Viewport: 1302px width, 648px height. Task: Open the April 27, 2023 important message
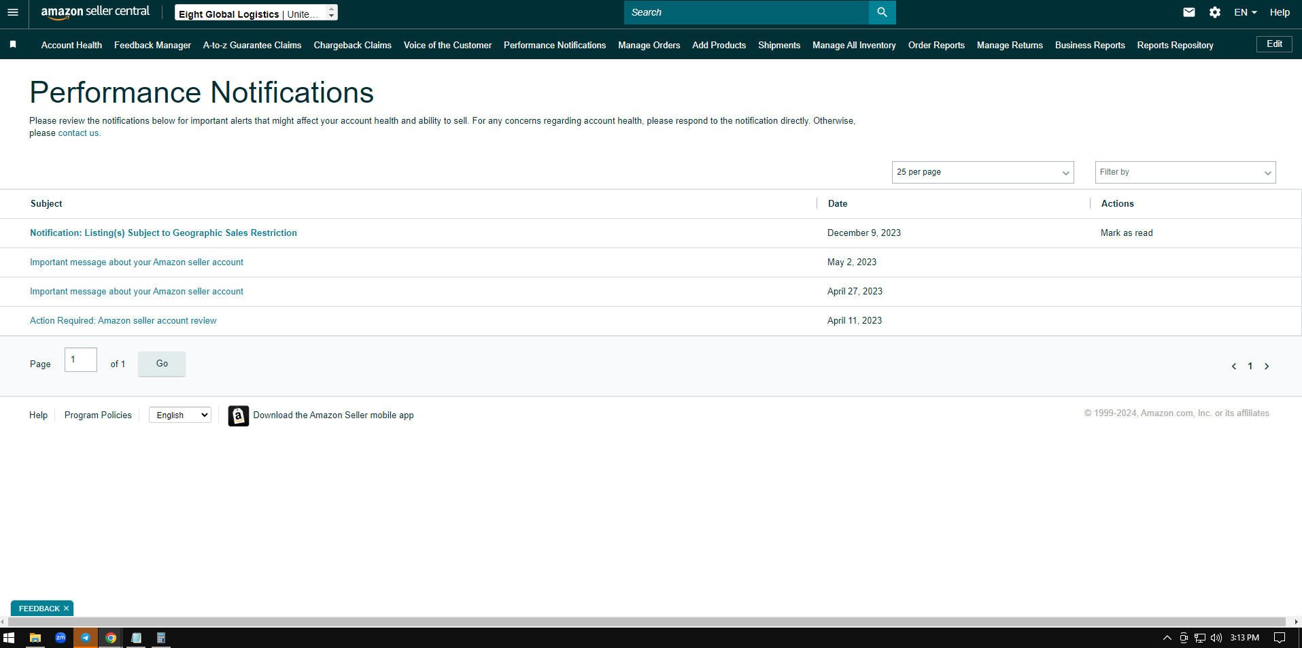tap(137, 291)
